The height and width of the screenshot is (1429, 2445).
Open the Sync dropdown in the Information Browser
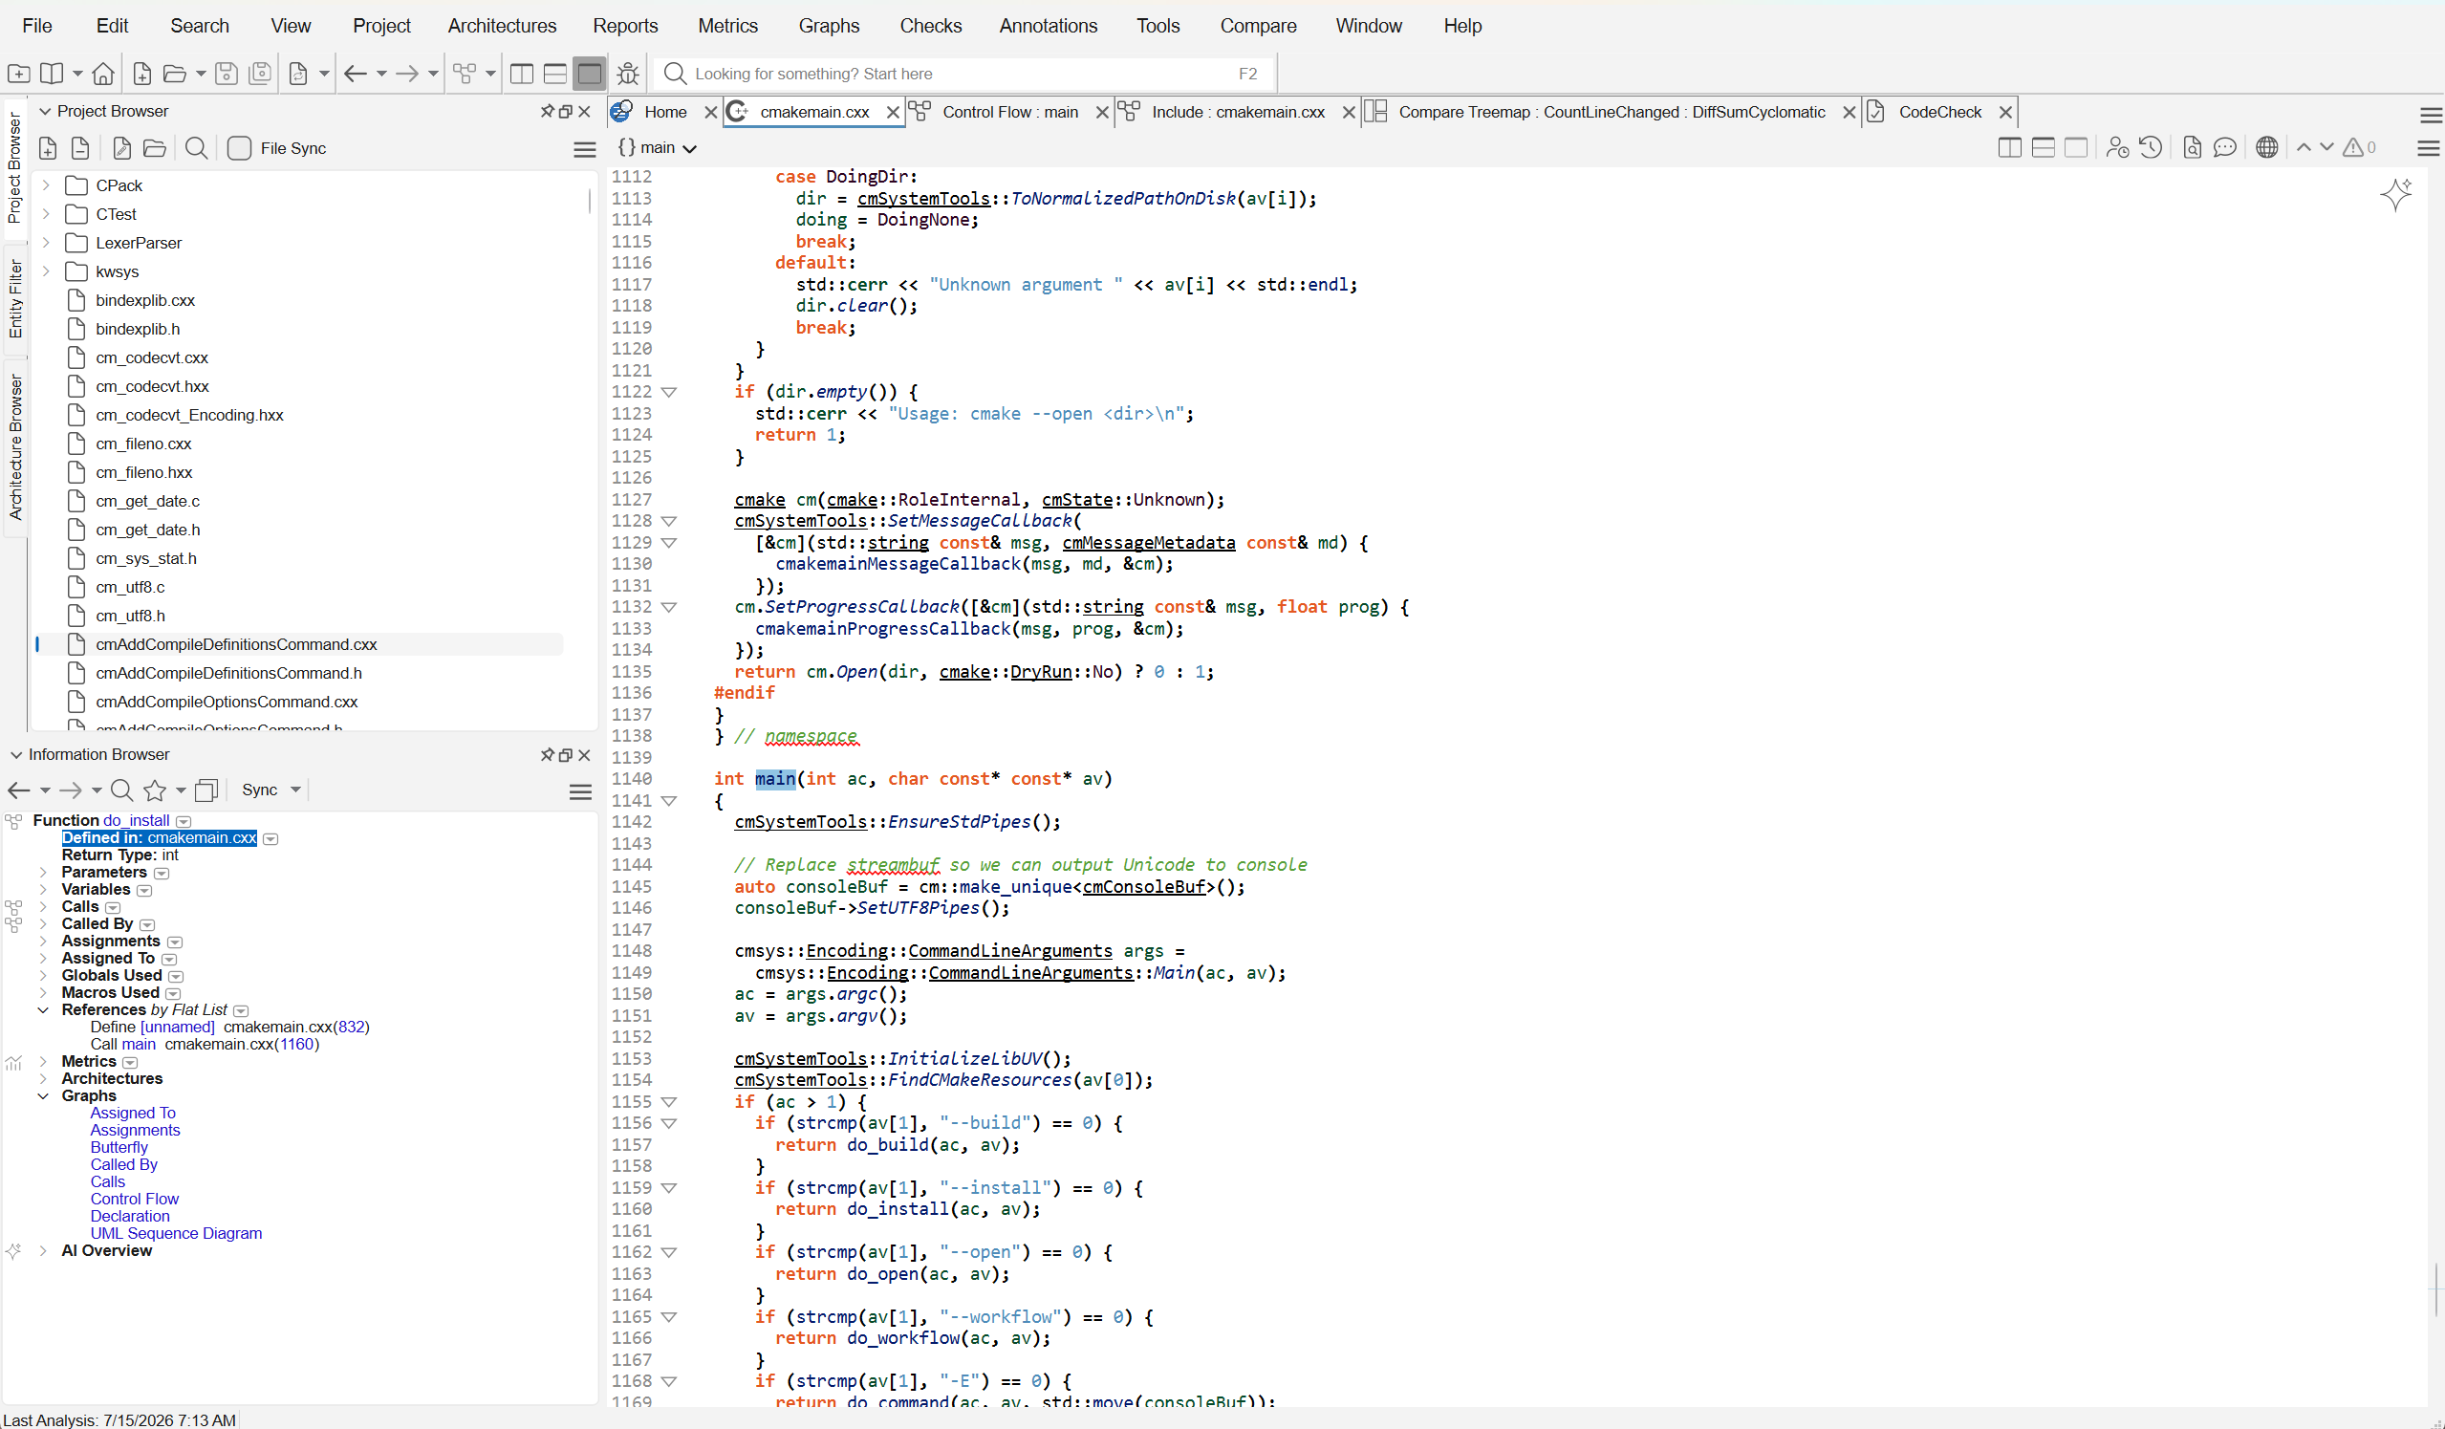(x=295, y=790)
